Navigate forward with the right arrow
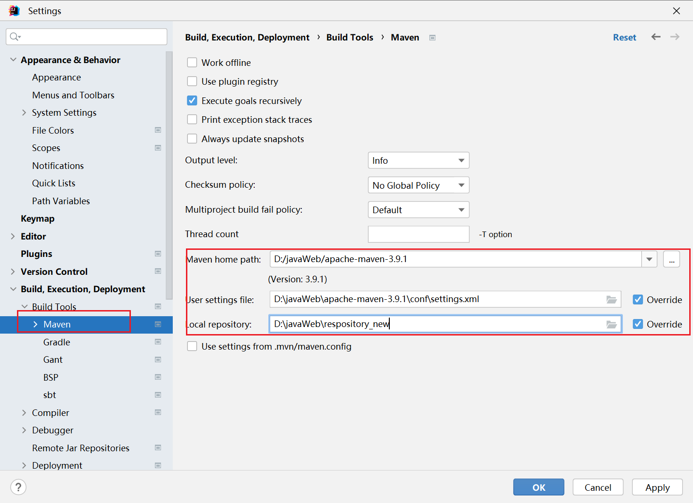 pos(675,37)
